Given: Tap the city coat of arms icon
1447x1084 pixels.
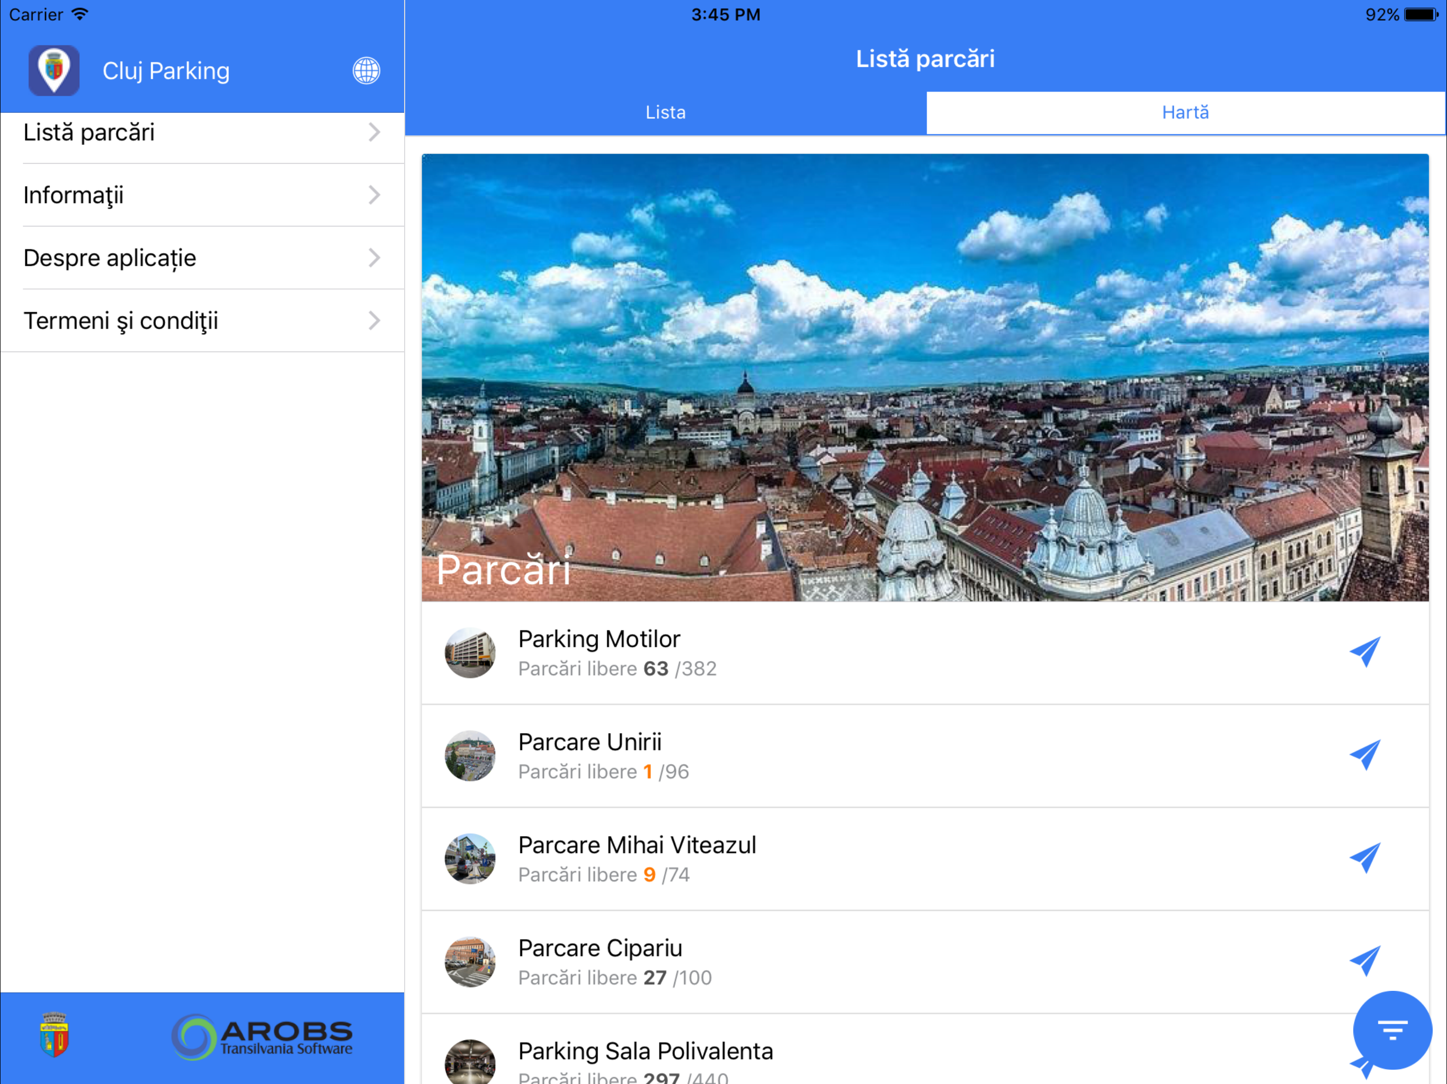Looking at the screenshot, I should click(x=55, y=1035).
